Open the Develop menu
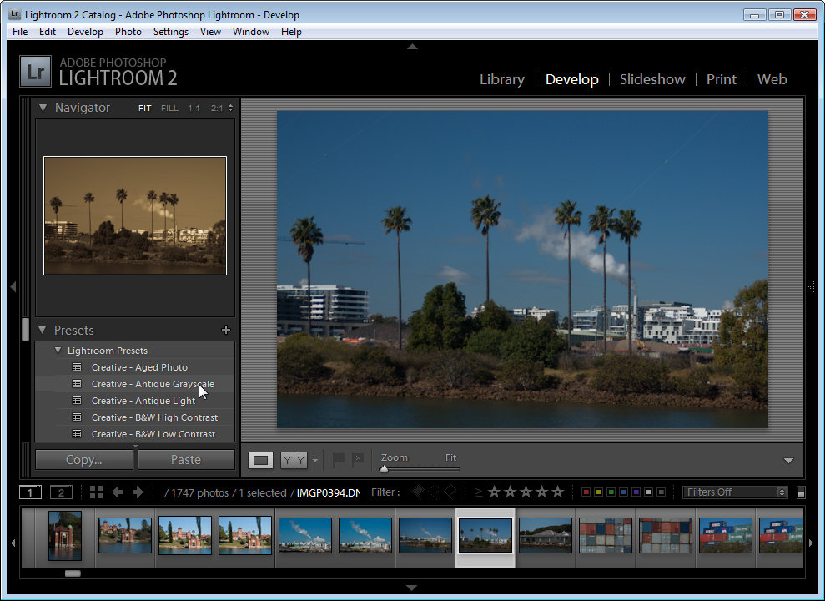Viewport: 825px width, 601px height. (85, 32)
